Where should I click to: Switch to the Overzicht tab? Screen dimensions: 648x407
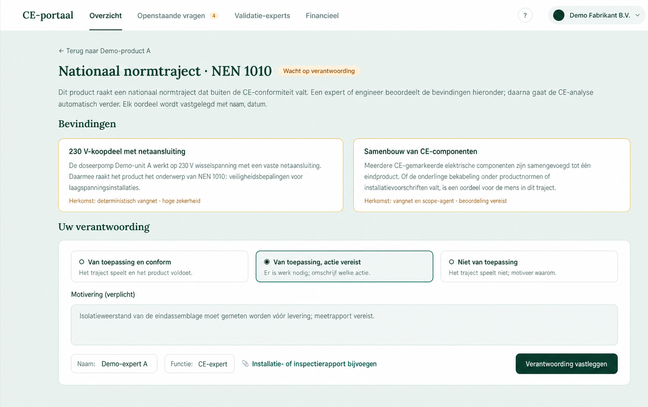(x=106, y=16)
